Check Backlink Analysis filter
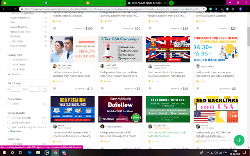 (x=9, y=122)
